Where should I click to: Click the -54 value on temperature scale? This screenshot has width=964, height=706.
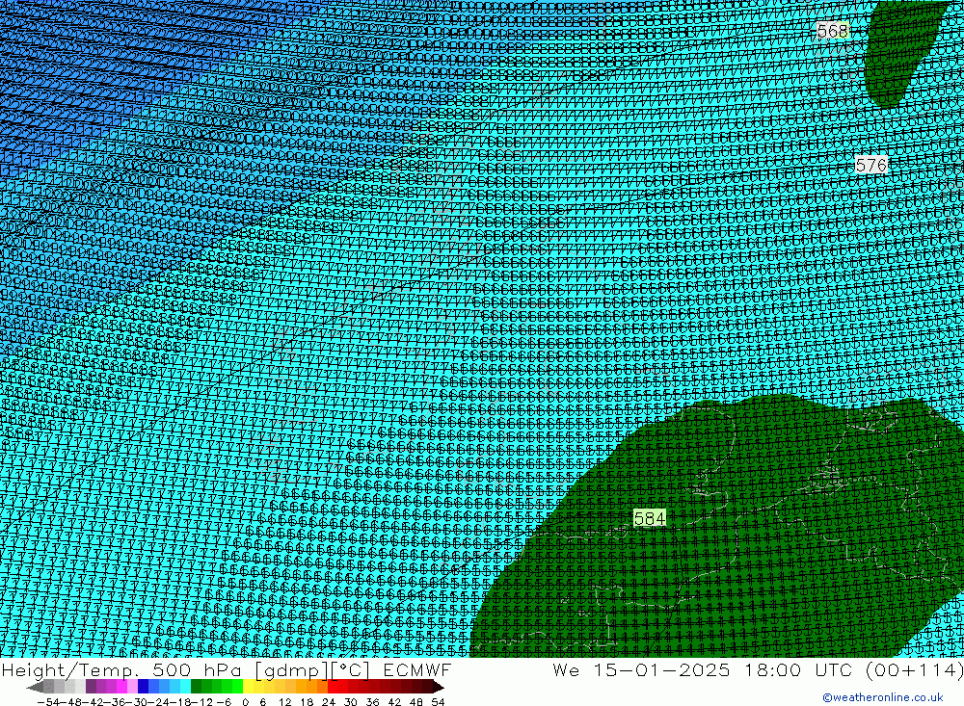click(x=48, y=702)
